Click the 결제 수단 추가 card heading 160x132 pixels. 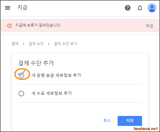36,63
